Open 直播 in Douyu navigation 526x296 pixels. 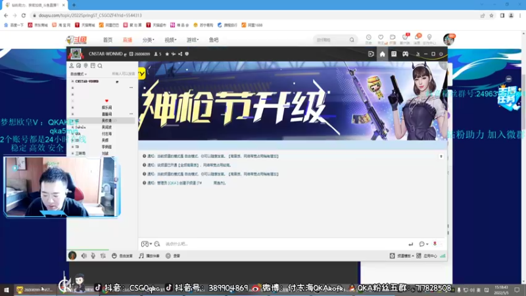tap(127, 40)
